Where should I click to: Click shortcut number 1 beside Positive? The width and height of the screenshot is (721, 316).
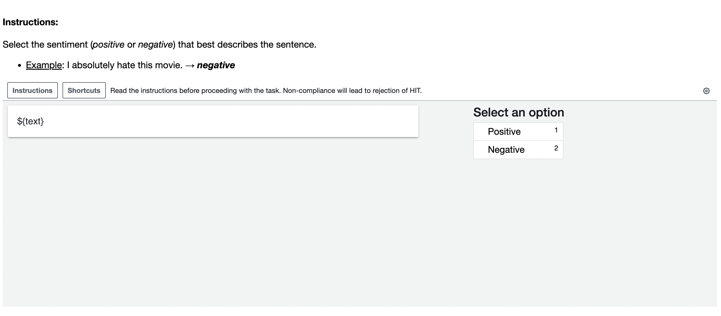[x=556, y=130]
